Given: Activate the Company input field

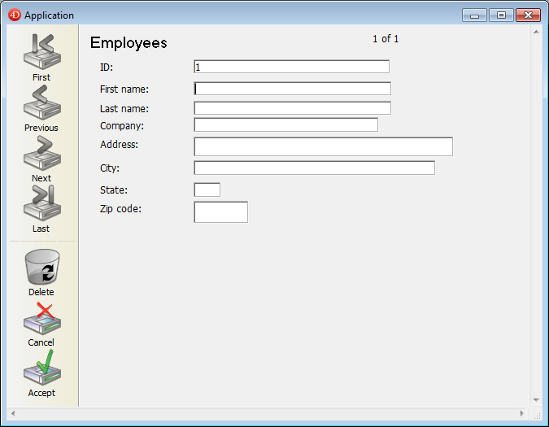Looking at the screenshot, I should [285, 125].
